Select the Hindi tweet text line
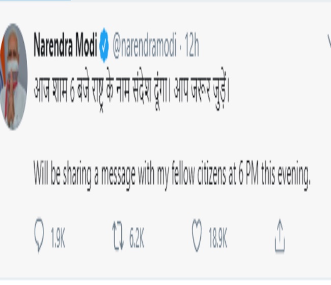Viewport: 331px width, 285px height. pos(131,90)
